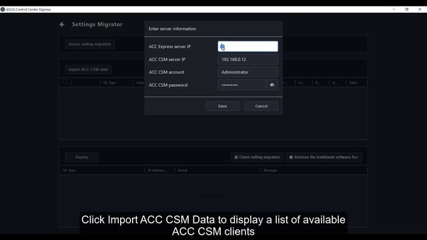Click the ASUS Control Center Express app icon
Image resolution: width=427 pixels, height=240 pixels.
(x=3, y=9)
